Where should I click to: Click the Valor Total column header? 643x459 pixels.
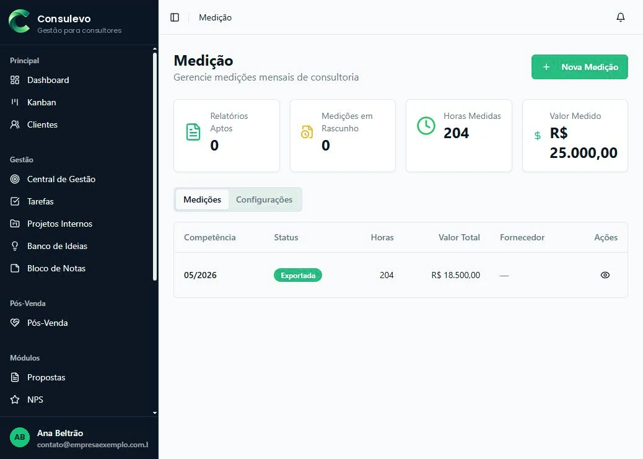click(459, 237)
